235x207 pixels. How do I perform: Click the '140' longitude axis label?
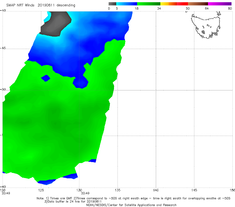[x=156, y=190]
